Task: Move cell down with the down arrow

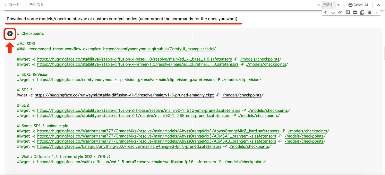Action: coord(333,12)
